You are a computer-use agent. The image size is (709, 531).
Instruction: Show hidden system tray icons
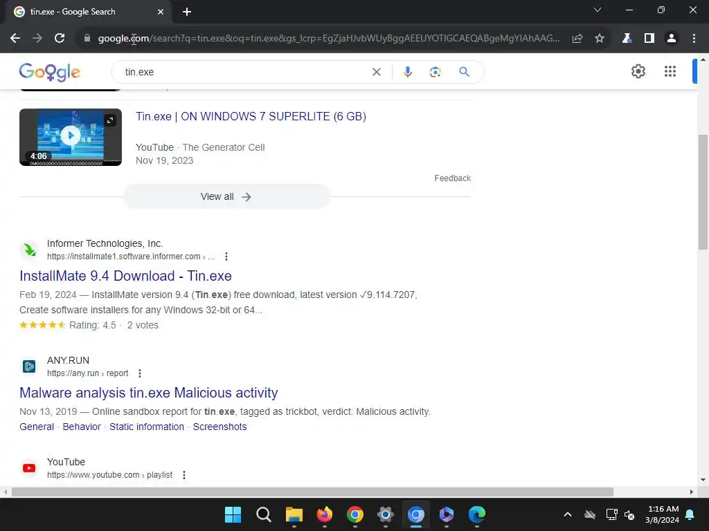pos(568,514)
